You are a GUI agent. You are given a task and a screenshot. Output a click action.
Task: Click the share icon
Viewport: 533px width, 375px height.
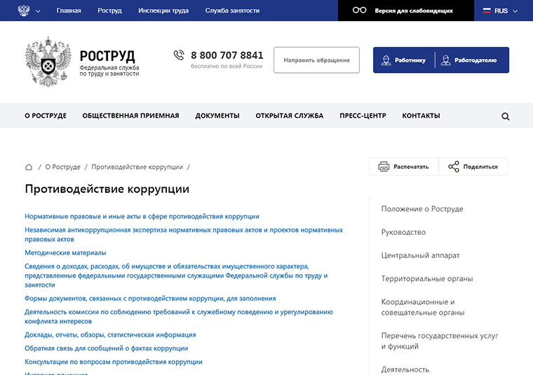454,166
